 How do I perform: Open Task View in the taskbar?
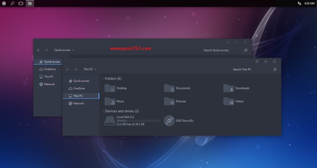coord(21,3)
